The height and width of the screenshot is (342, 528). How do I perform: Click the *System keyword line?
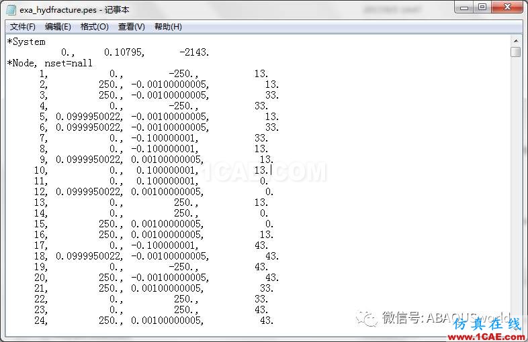pyautogui.click(x=26, y=42)
